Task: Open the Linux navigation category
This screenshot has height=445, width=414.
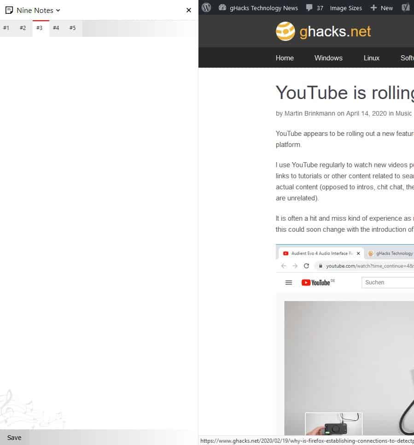Action: click(371, 58)
